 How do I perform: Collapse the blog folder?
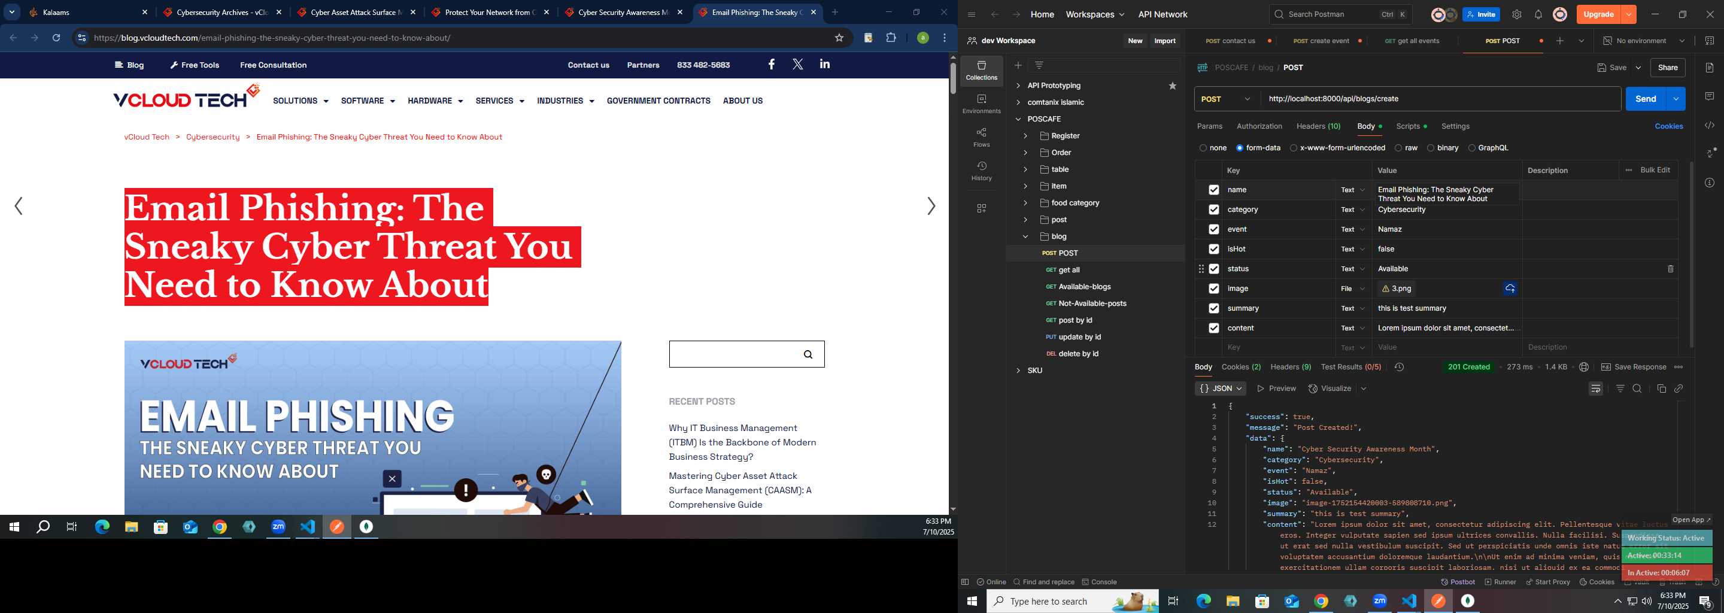click(1025, 237)
